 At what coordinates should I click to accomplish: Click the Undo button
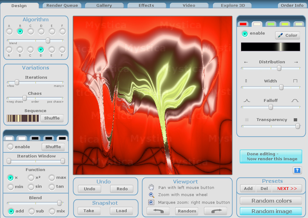89,189
